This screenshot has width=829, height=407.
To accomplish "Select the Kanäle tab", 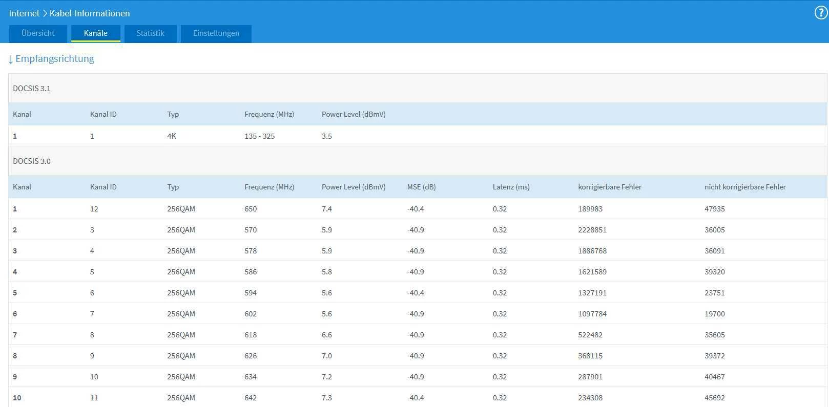I will pos(96,33).
